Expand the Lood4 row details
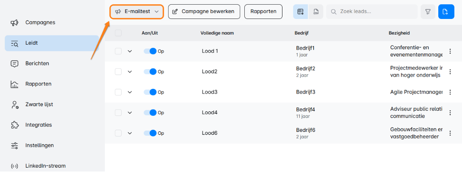462x174 pixels. (130, 113)
